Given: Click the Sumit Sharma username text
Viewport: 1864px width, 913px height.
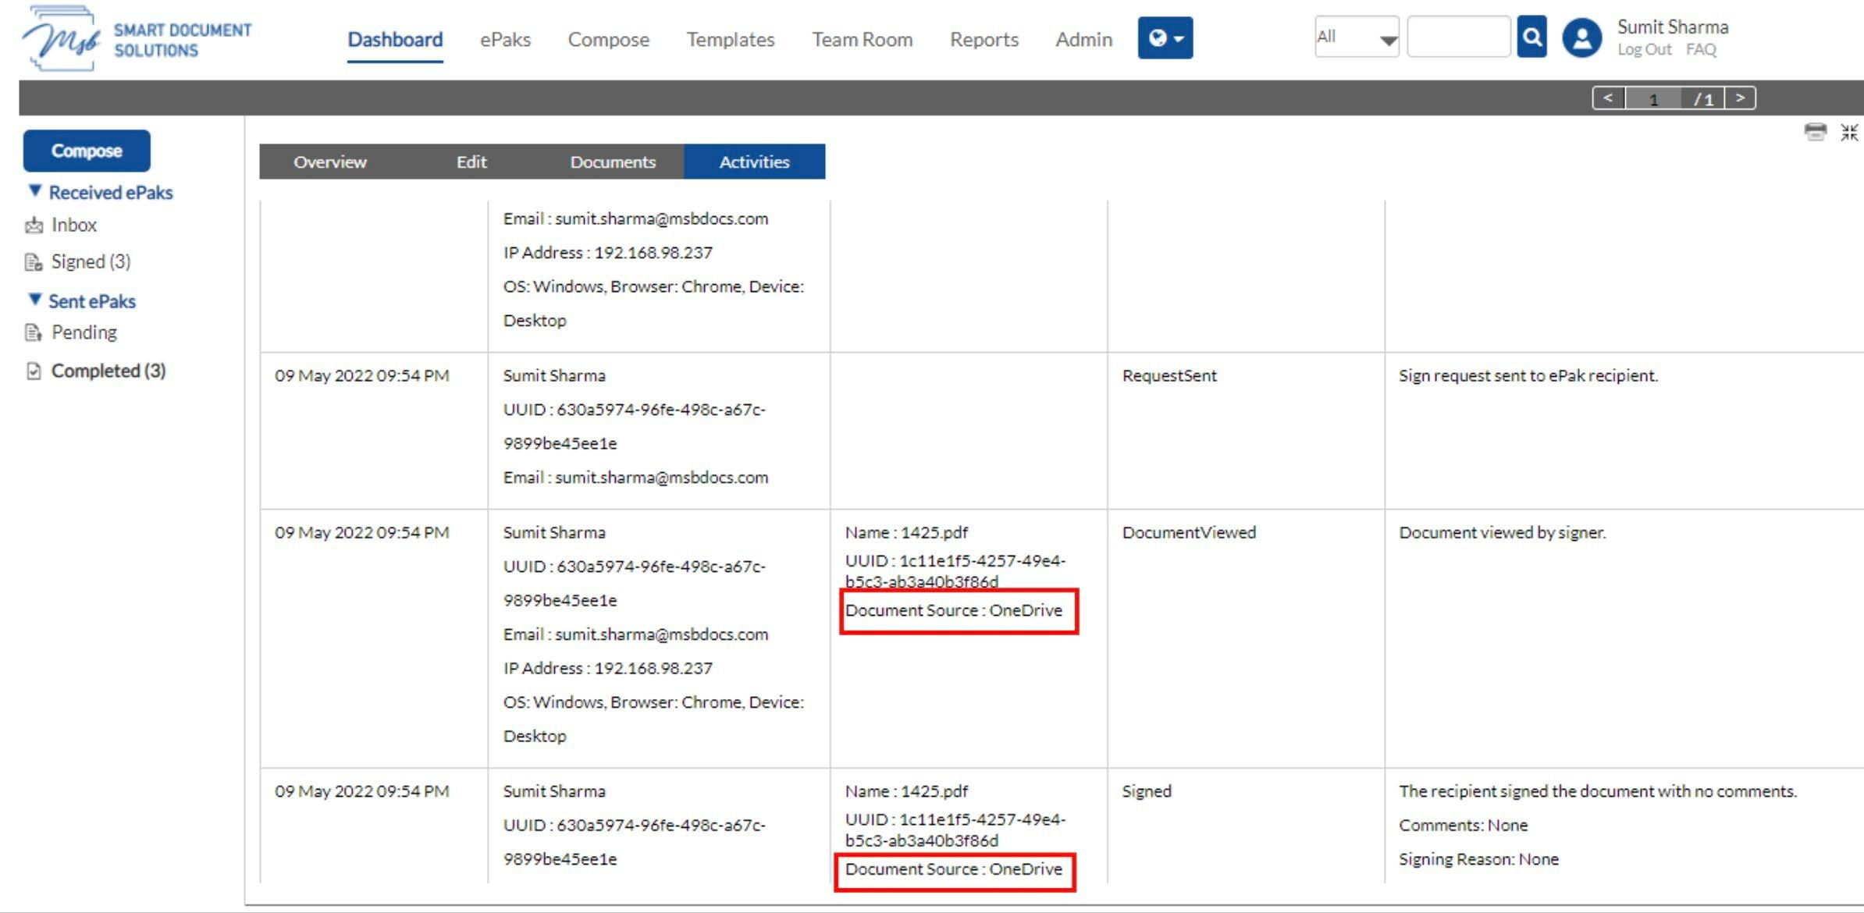Looking at the screenshot, I should coord(1673,27).
